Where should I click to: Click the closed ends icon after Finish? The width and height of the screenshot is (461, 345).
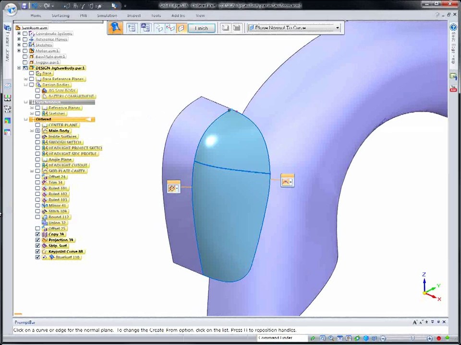coord(236,28)
